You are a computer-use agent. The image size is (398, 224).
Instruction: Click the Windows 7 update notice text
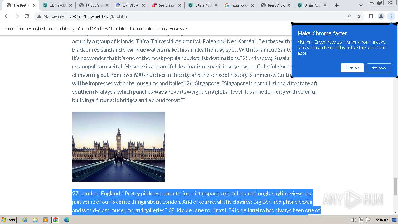97,28
